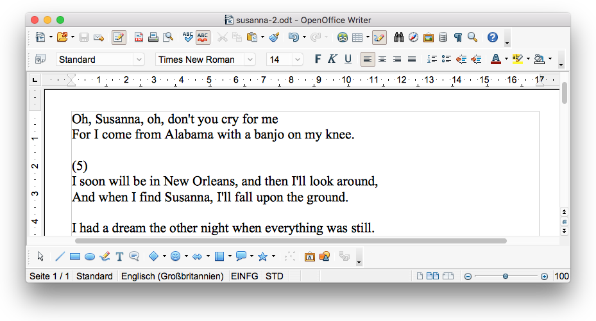Toggle Bullets list

coord(447,59)
